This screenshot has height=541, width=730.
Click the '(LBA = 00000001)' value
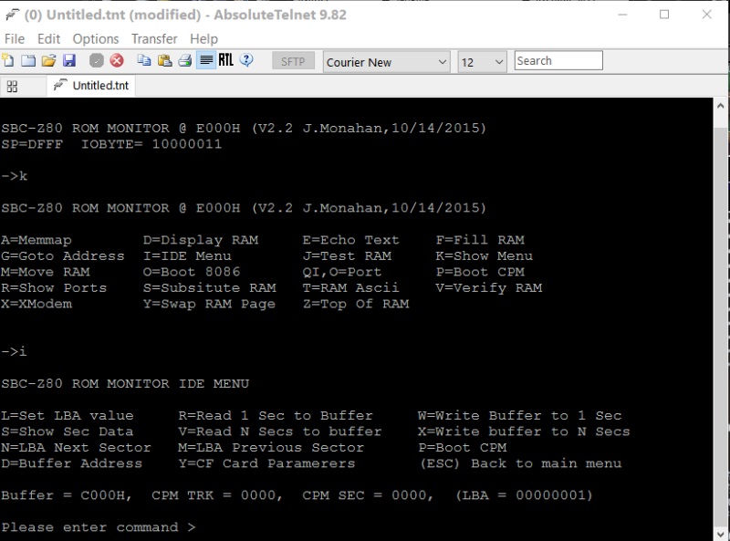(524, 495)
